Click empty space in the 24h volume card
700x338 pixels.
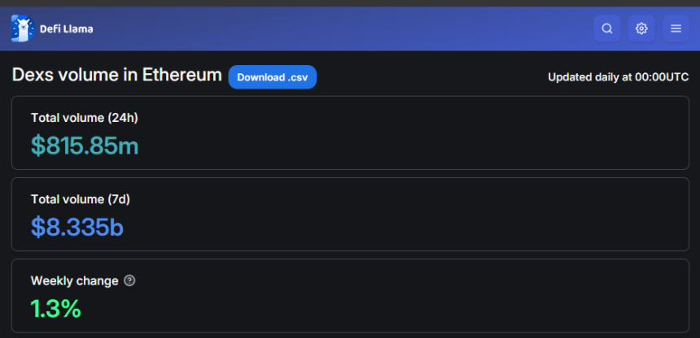(448, 134)
